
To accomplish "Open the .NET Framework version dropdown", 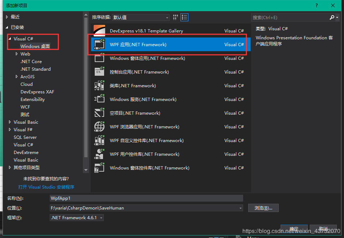I will (77, 217).
